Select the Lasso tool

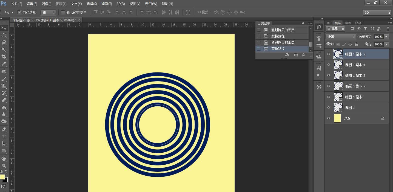coord(4,42)
